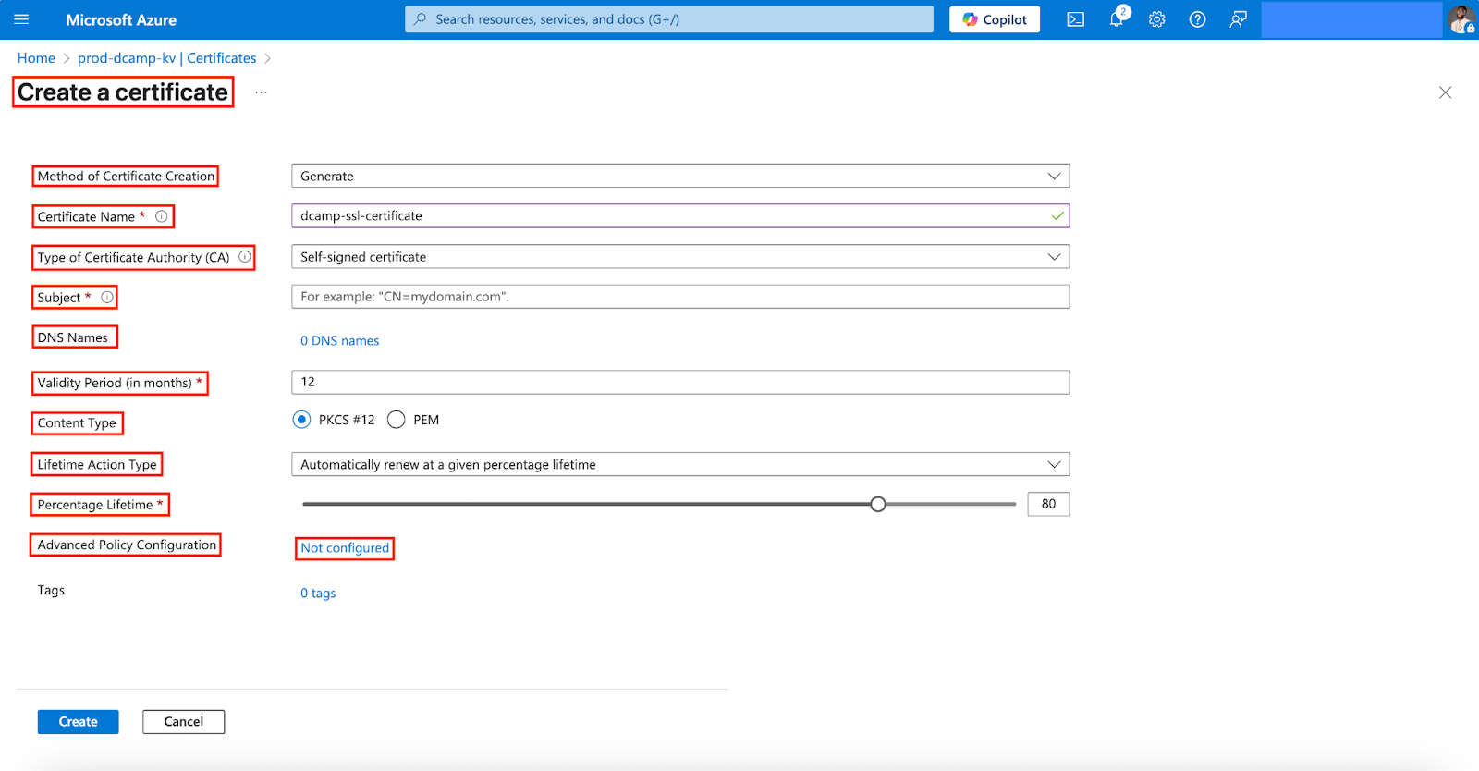Open the 0 tags link
1479x771 pixels.
click(x=318, y=594)
